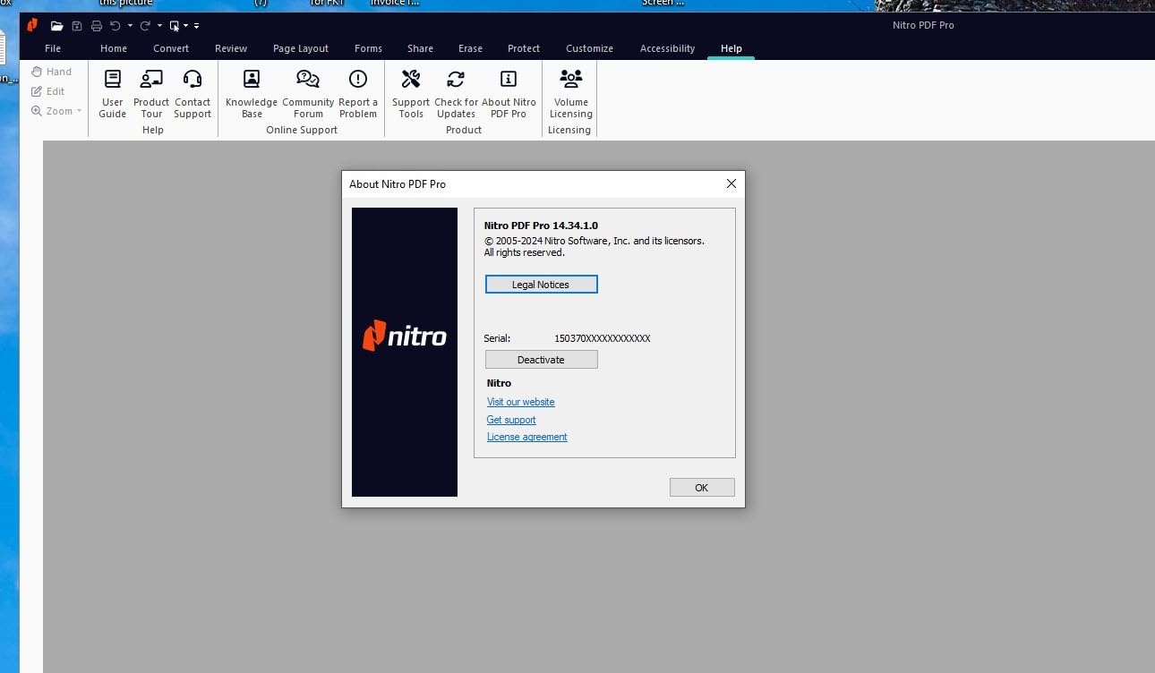Open Volume Licensing
The height and width of the screenshot is (673, 1155).
(570, 92)
